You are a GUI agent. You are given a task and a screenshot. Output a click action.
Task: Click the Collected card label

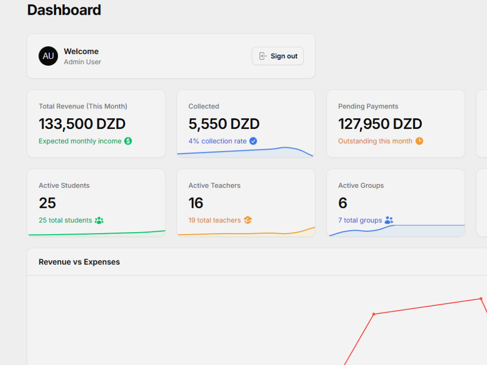[204, 106]
